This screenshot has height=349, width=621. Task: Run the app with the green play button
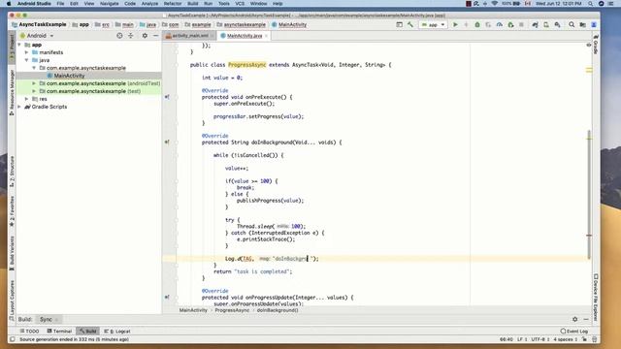point(455,24)
